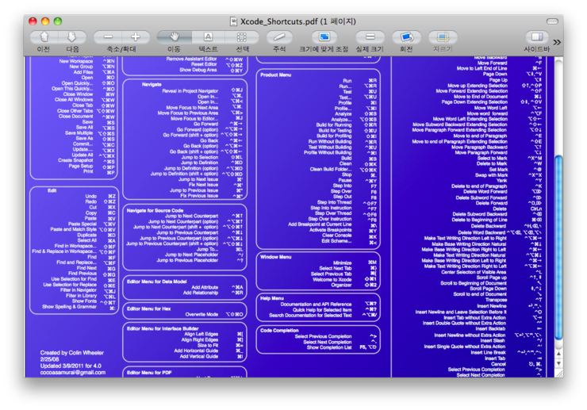Screen dimensions: 587x410
Task: Click the 'Clean Build Folder...' row
Action: point(343,169)
